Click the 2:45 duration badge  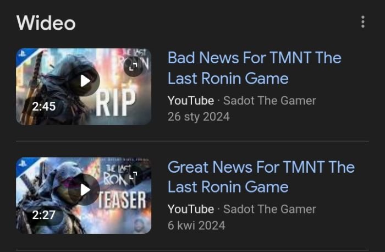click(x=43, y=106)
